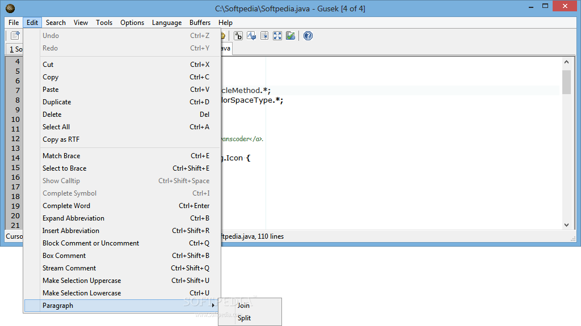Choose Select All from Edit menu
The width and height of the screenshot is (581, 326).
123,127
